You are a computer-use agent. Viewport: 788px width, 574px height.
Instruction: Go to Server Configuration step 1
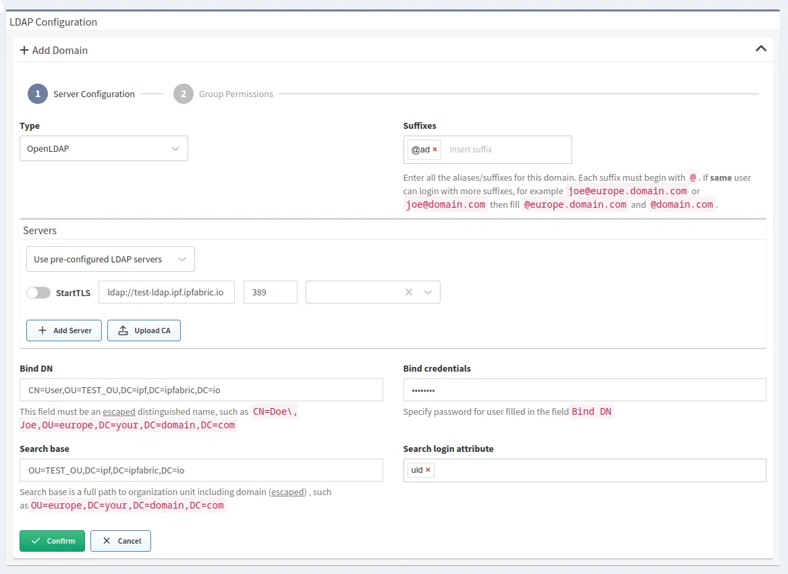pos(38,94)
